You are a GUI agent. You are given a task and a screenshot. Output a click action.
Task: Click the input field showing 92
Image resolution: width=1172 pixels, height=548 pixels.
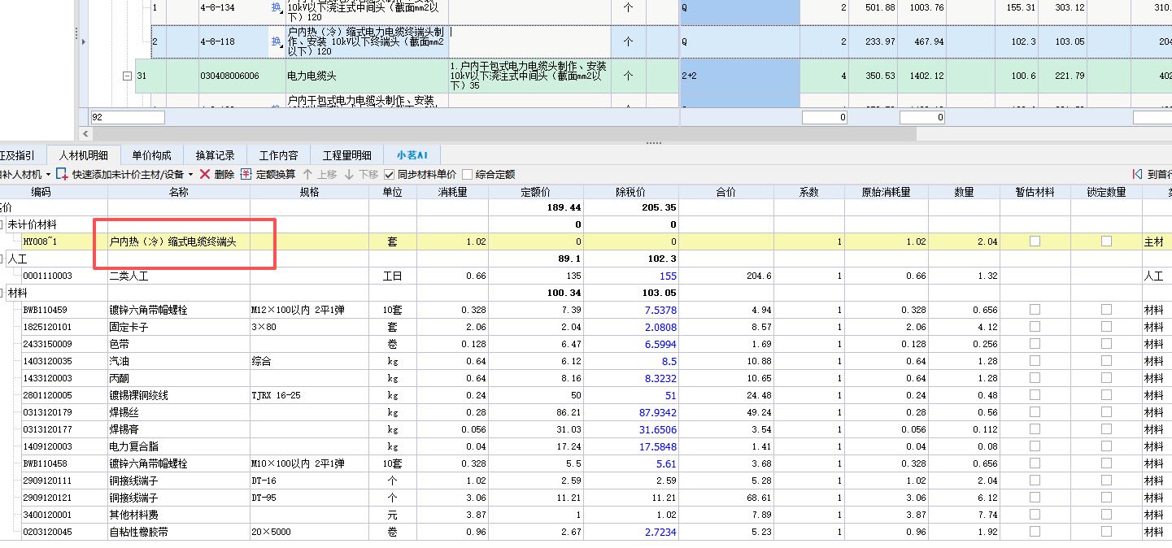(128, 117)
